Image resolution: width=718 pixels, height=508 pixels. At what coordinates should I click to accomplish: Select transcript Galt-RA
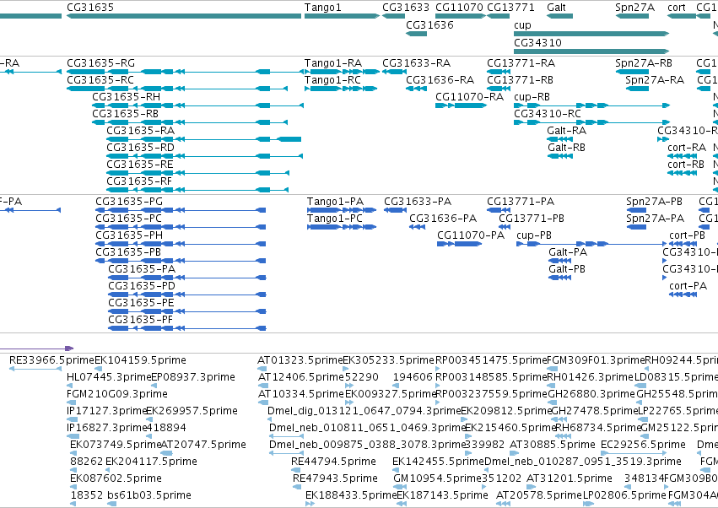click(567, 131)
